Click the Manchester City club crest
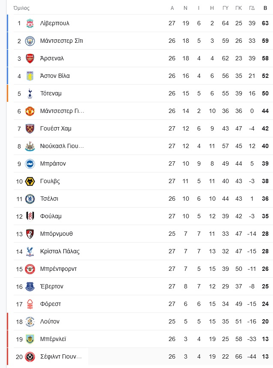Screen dimensions: 273x368 click(30, 41)
